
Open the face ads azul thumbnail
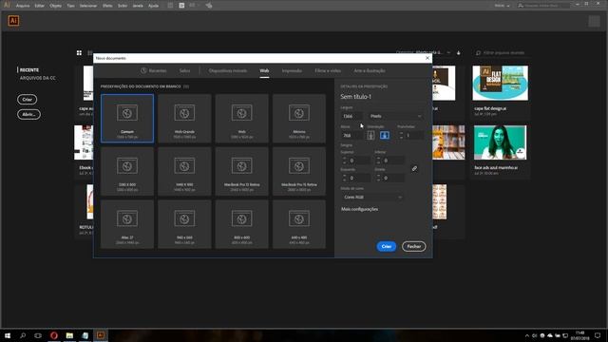tap(501, 142)
